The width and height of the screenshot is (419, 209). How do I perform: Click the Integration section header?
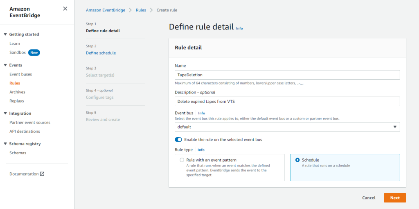20,113
